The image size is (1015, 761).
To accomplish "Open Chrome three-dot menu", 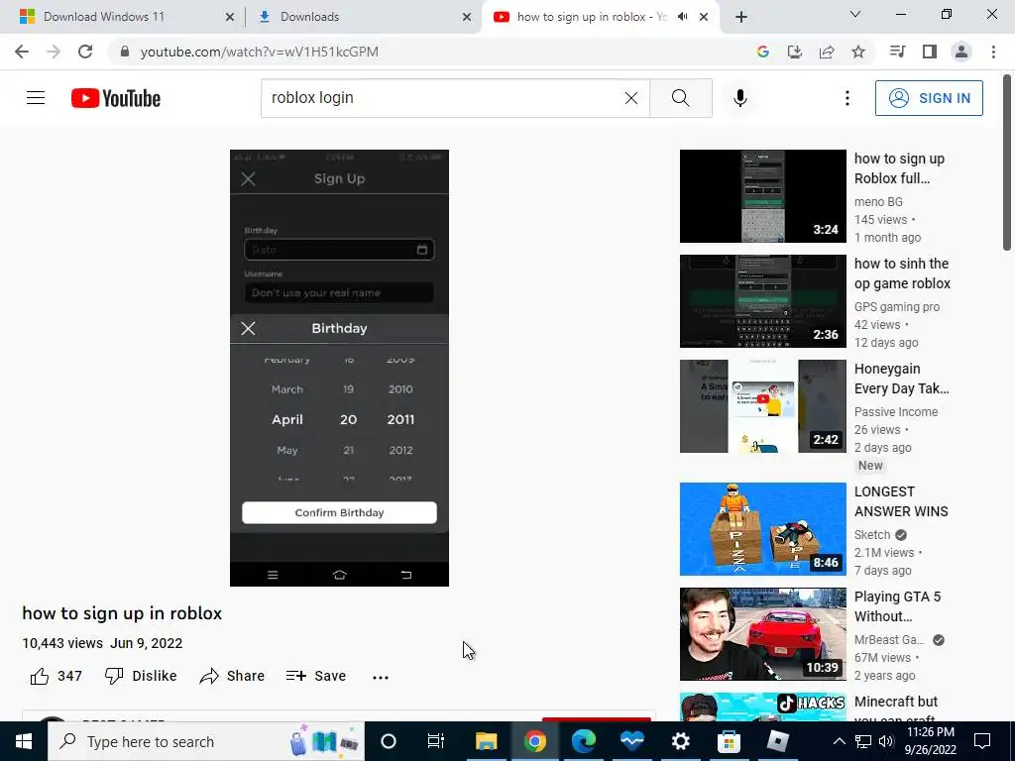I will [x=993, y=52].
